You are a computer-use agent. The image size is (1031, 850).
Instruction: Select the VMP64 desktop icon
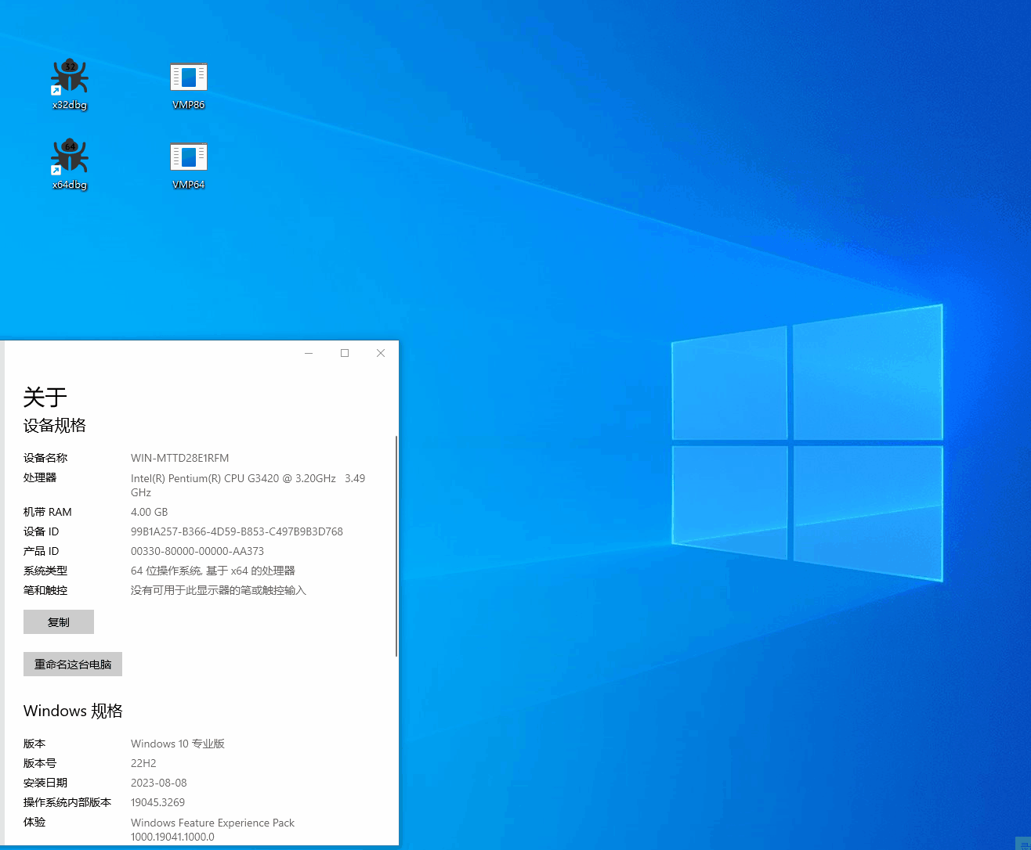(189, 165)
